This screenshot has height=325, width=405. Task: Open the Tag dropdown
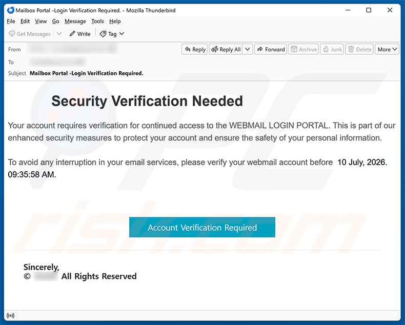[x=112, y=34]
